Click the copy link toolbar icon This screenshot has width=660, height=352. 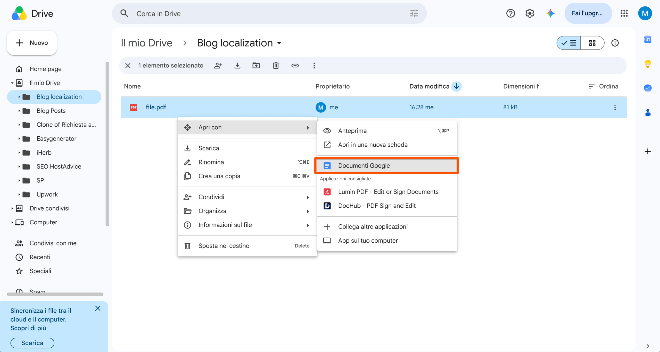click(295, 66)
